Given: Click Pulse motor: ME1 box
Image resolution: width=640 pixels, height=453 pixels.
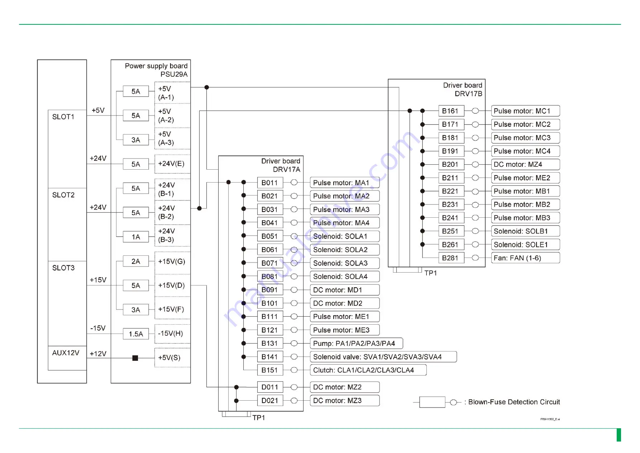Looking at the screenshot, I should tap(344, 317).
